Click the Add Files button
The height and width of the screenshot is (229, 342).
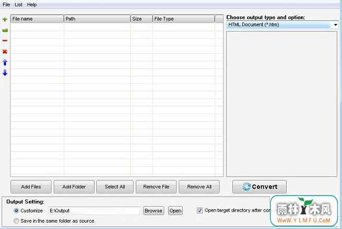point(31,187)
